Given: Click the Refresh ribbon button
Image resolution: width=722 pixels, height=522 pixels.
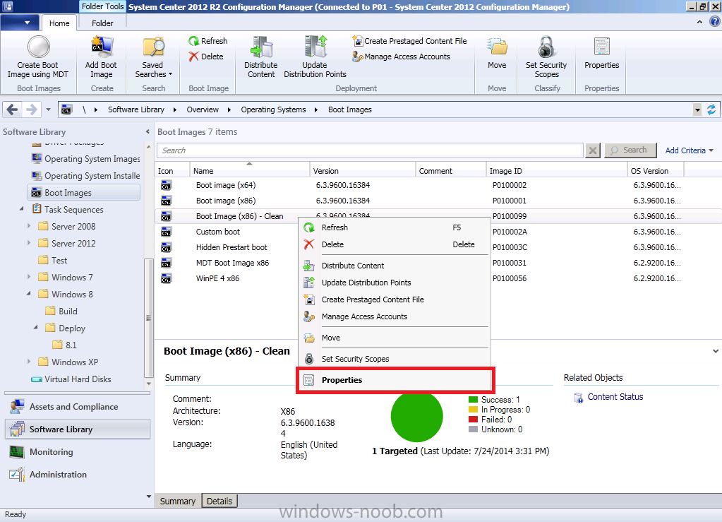Looking at the screenshot, I should tap(208, 41).
